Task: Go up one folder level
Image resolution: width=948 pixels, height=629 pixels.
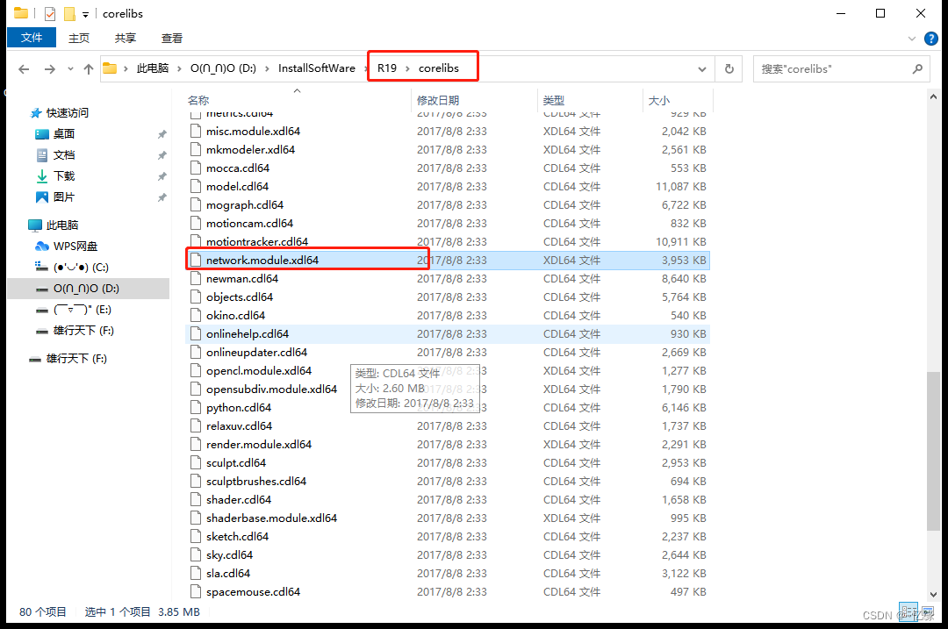Action: point(89,69)
